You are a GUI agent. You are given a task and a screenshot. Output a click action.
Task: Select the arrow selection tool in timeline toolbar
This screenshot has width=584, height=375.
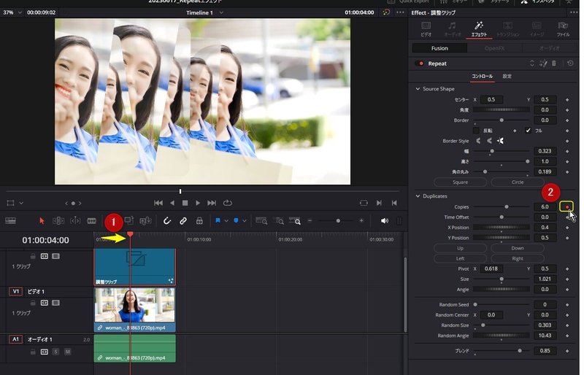(41, 220)
